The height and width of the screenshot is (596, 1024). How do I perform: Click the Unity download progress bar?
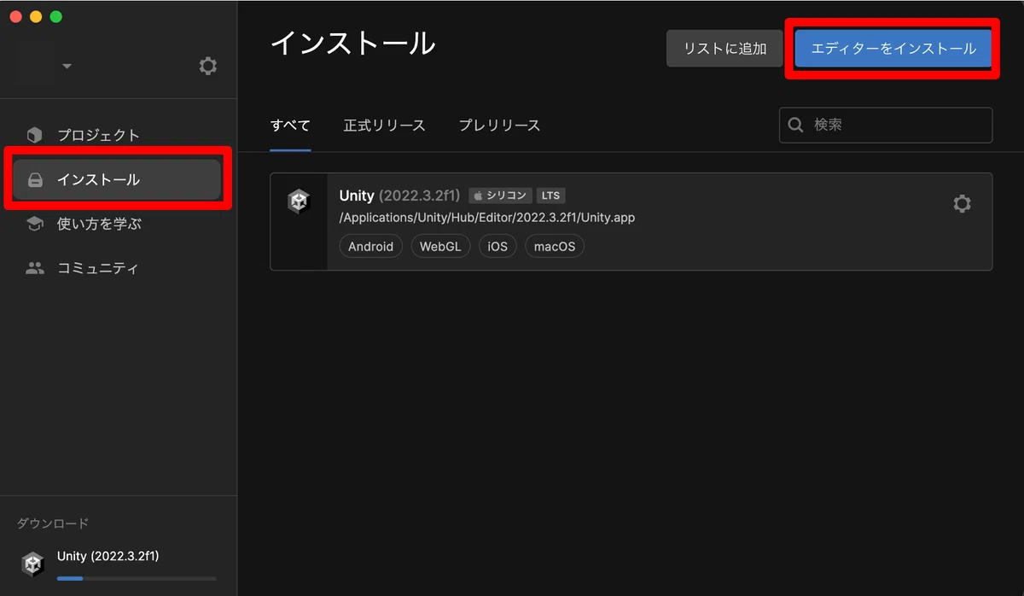137,579
